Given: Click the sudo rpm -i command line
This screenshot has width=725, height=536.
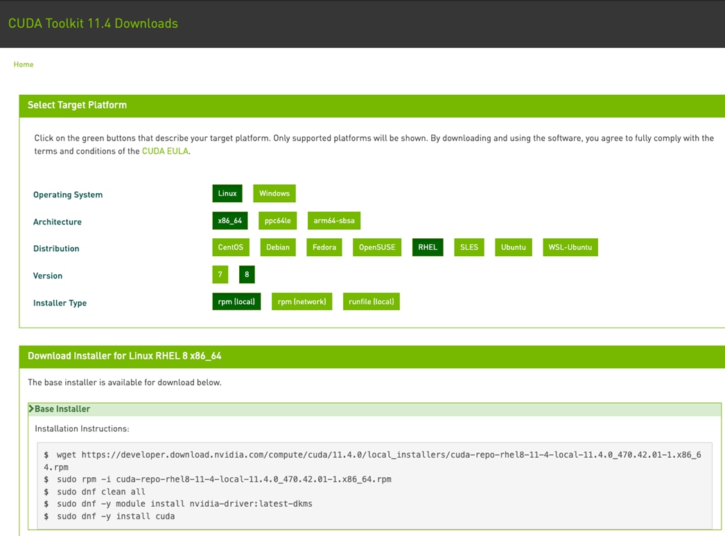Looking at the screenshot, I should click(218, 479).
